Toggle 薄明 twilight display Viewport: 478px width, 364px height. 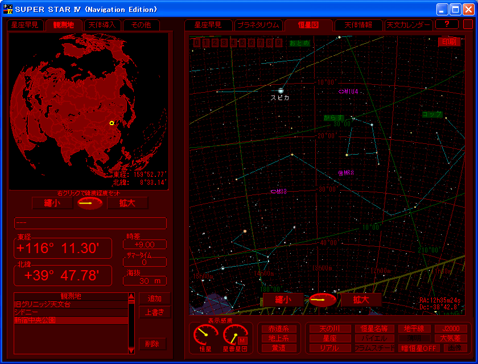coord(415,338)
